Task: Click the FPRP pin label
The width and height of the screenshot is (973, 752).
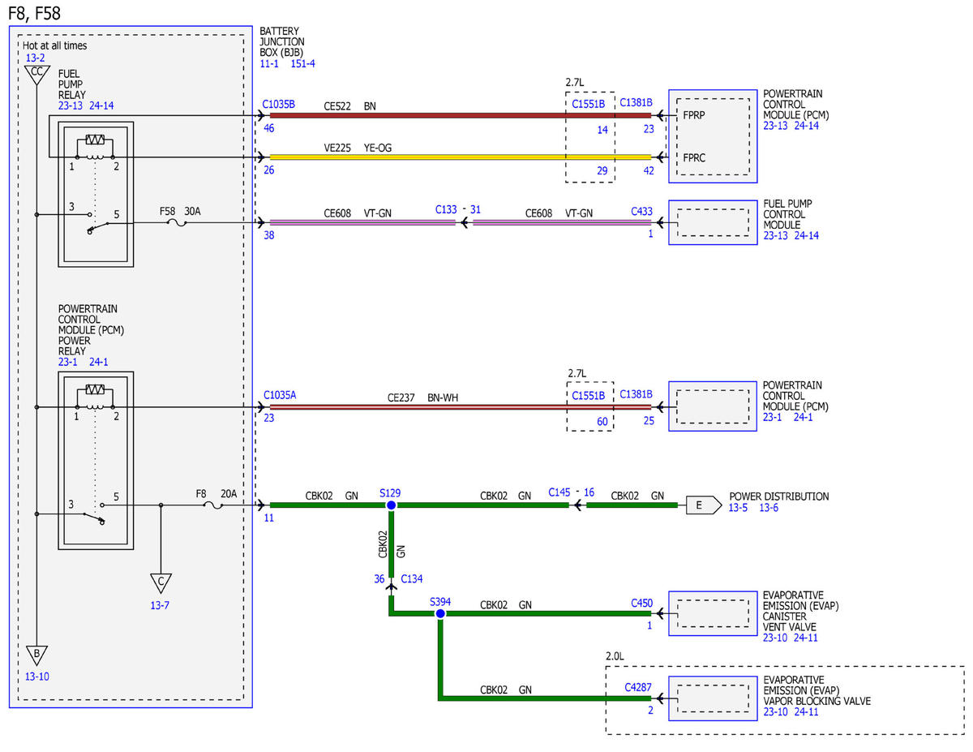Action: (x=694, y=116)
